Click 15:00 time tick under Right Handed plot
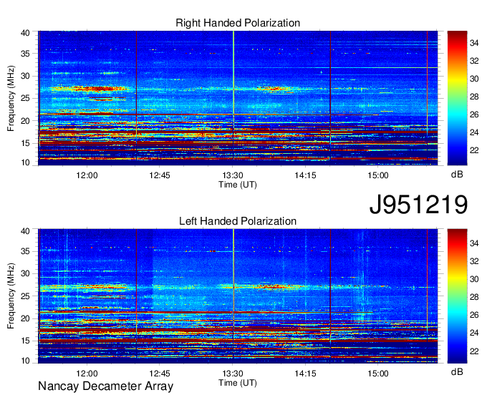Screen dimensions: 487x395 click(378, 175)
